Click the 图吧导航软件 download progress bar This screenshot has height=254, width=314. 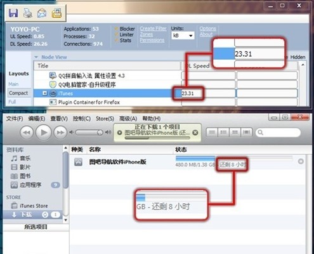(x=234, y=157)
